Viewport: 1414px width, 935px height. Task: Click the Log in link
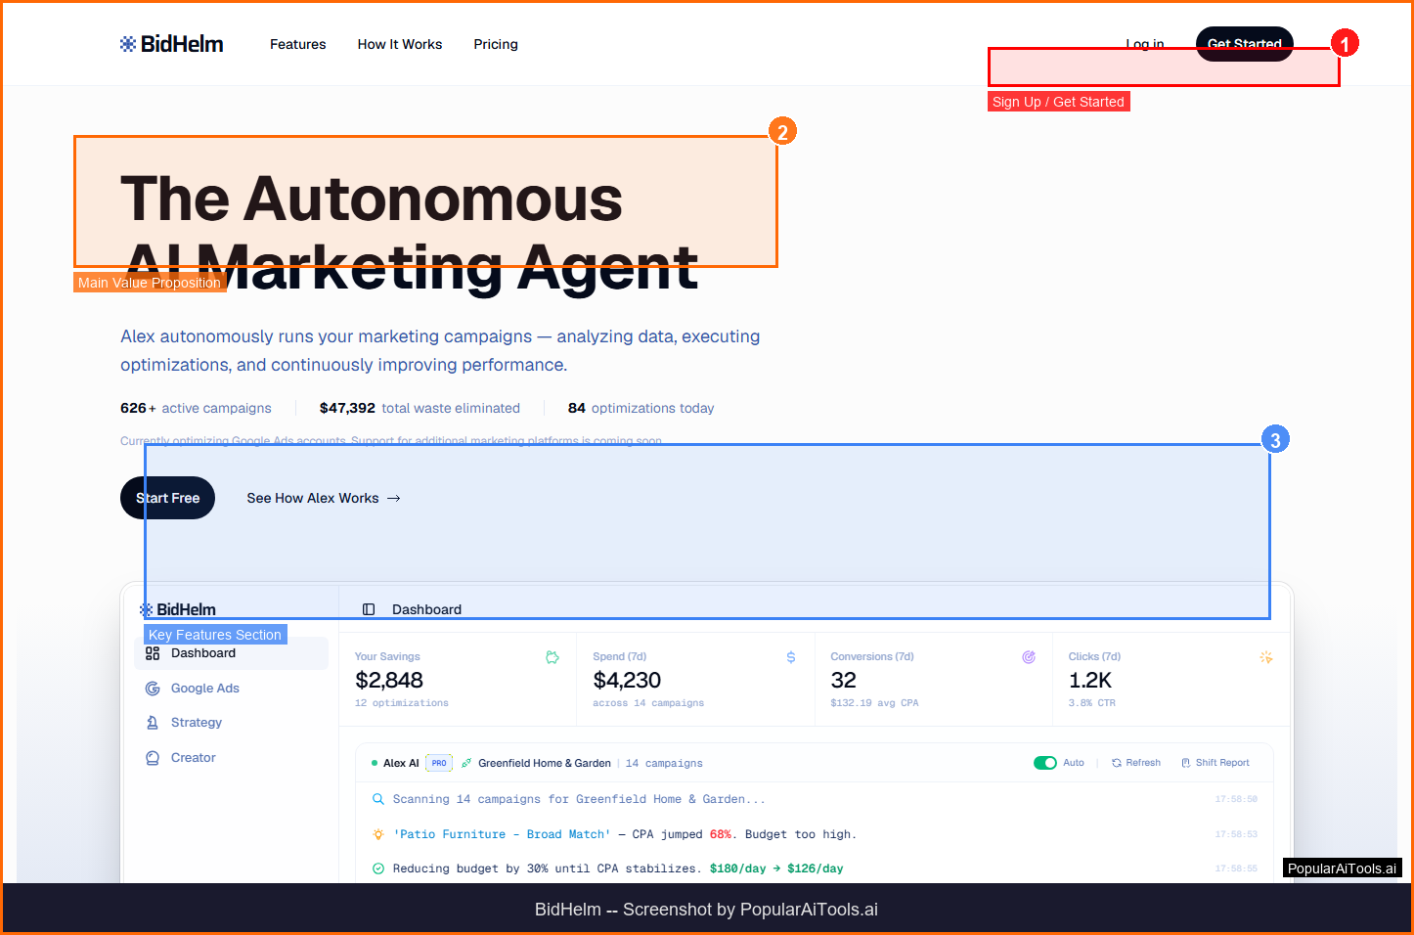coord(1144,43)
